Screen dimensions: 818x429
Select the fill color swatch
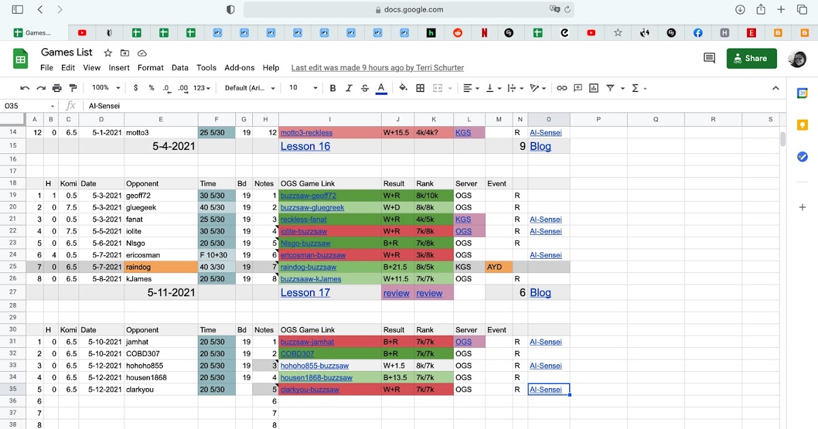click(x=402, y=88)
